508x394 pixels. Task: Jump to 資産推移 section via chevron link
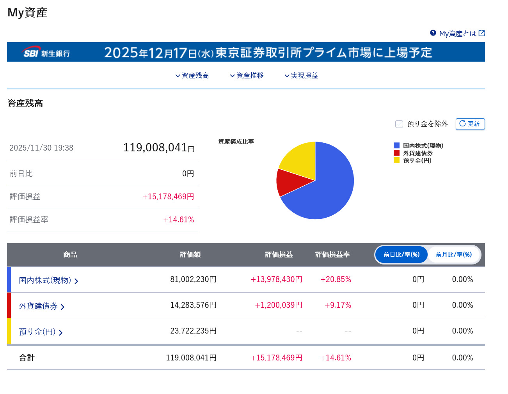click(x=247, y=76)
